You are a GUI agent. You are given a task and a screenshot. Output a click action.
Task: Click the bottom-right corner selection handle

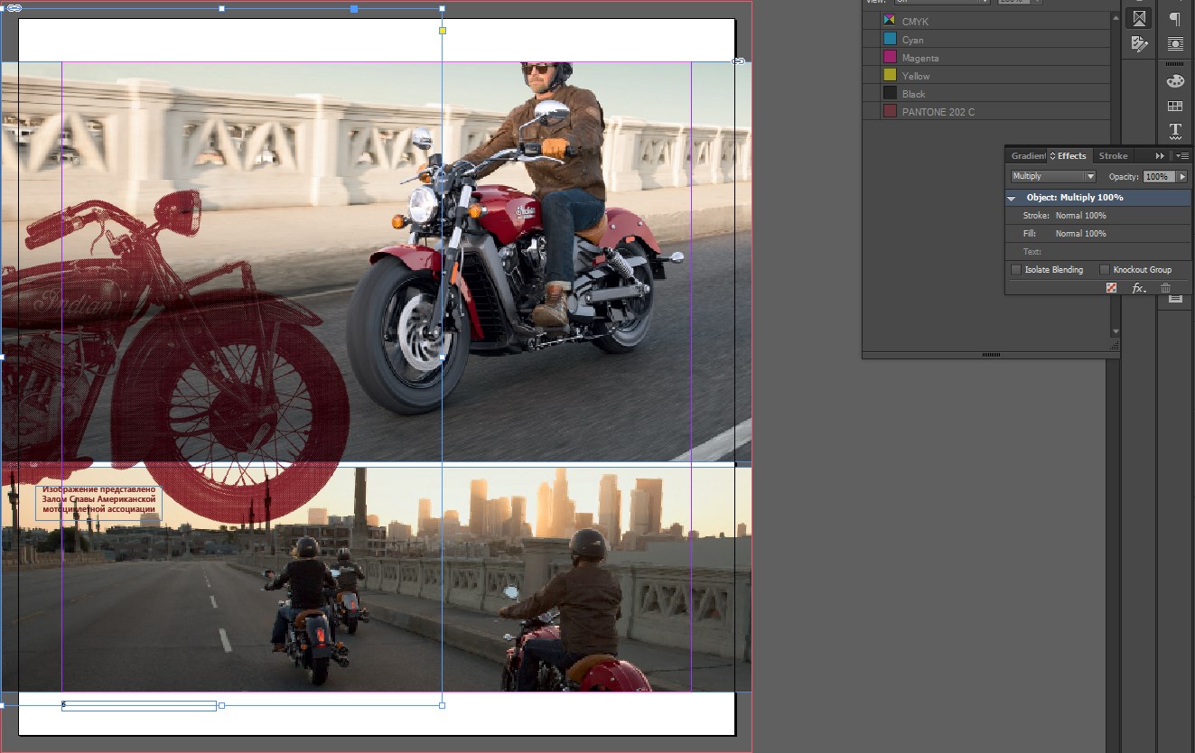[x=442, y=705]
